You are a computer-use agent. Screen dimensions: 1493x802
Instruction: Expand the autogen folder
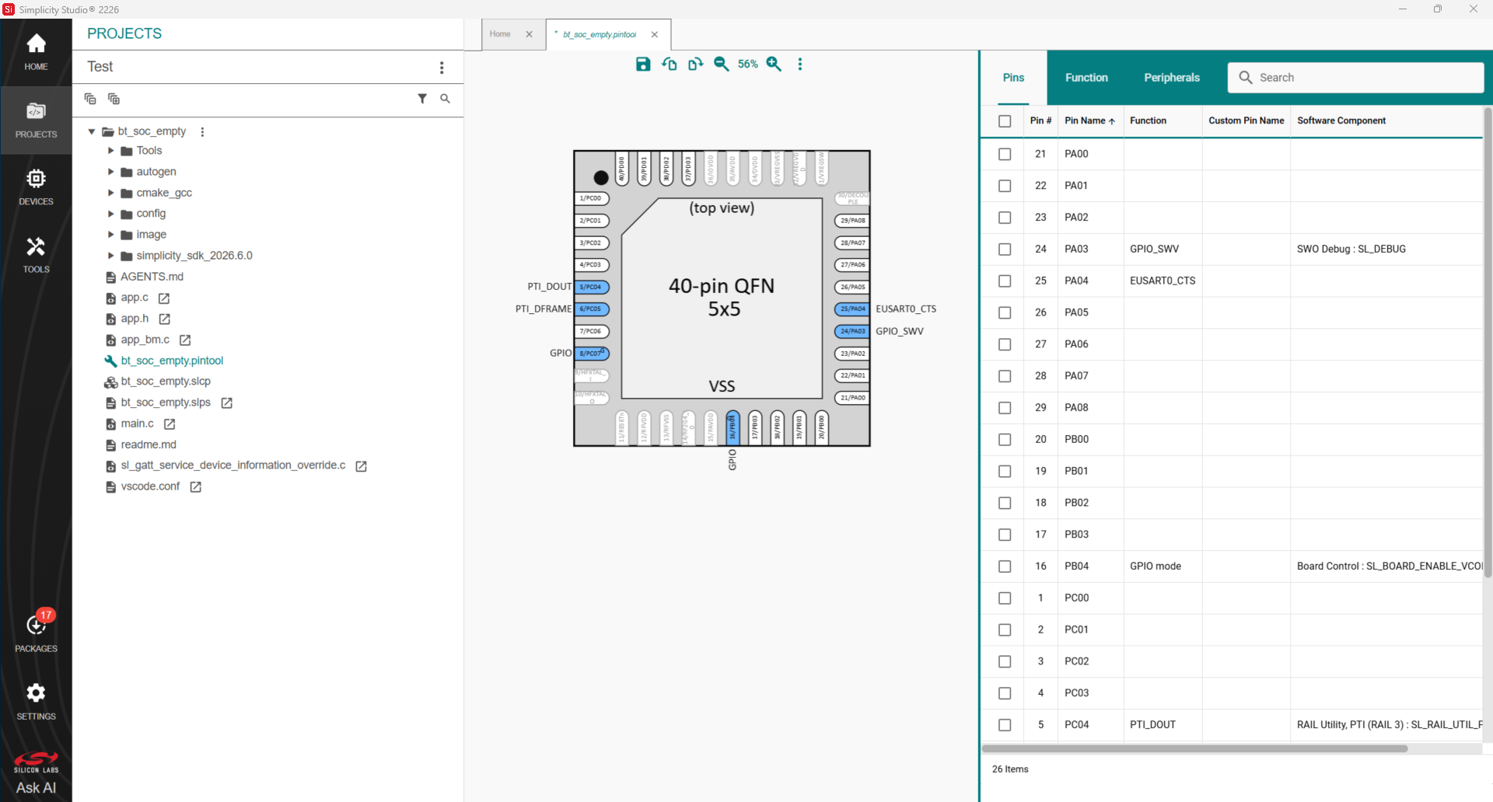coord(110,172)
